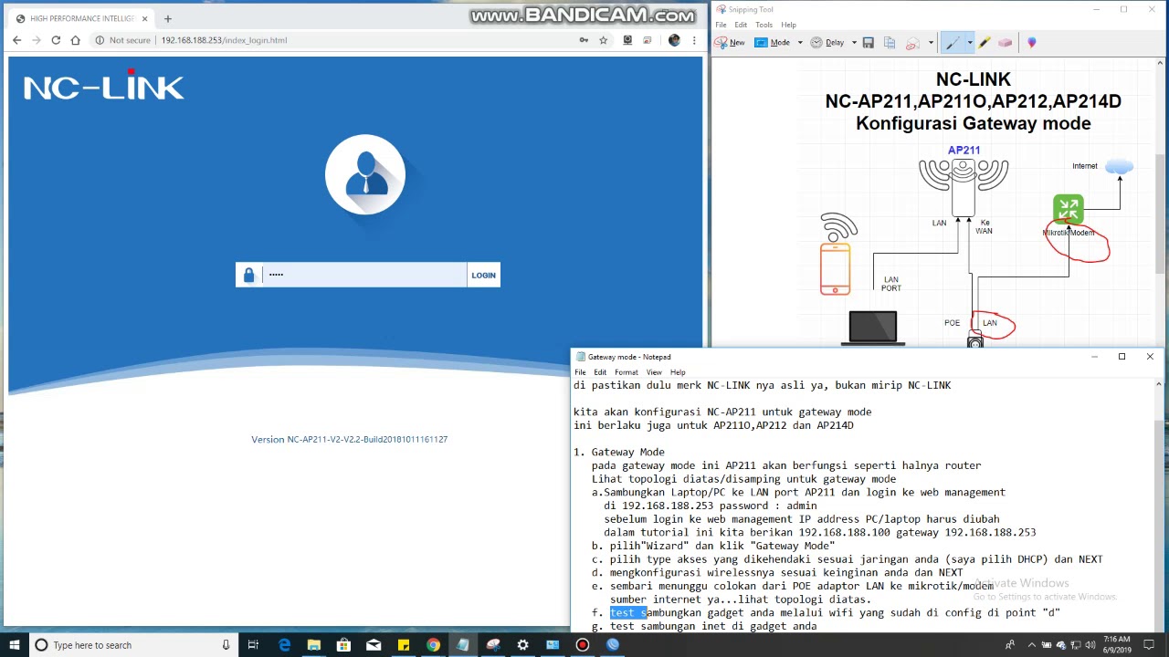Save snip with floppy disk icon
1169x657 pixels.
pos(868,43)
